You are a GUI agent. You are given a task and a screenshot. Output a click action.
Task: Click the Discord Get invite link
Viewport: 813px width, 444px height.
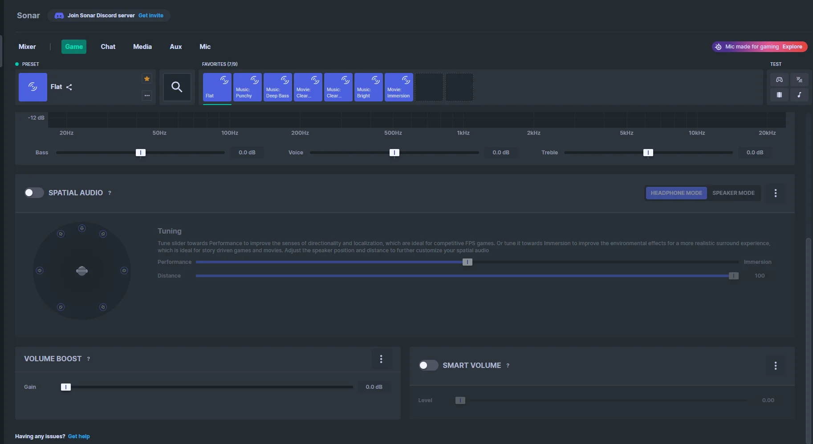[x=151, y=16]
